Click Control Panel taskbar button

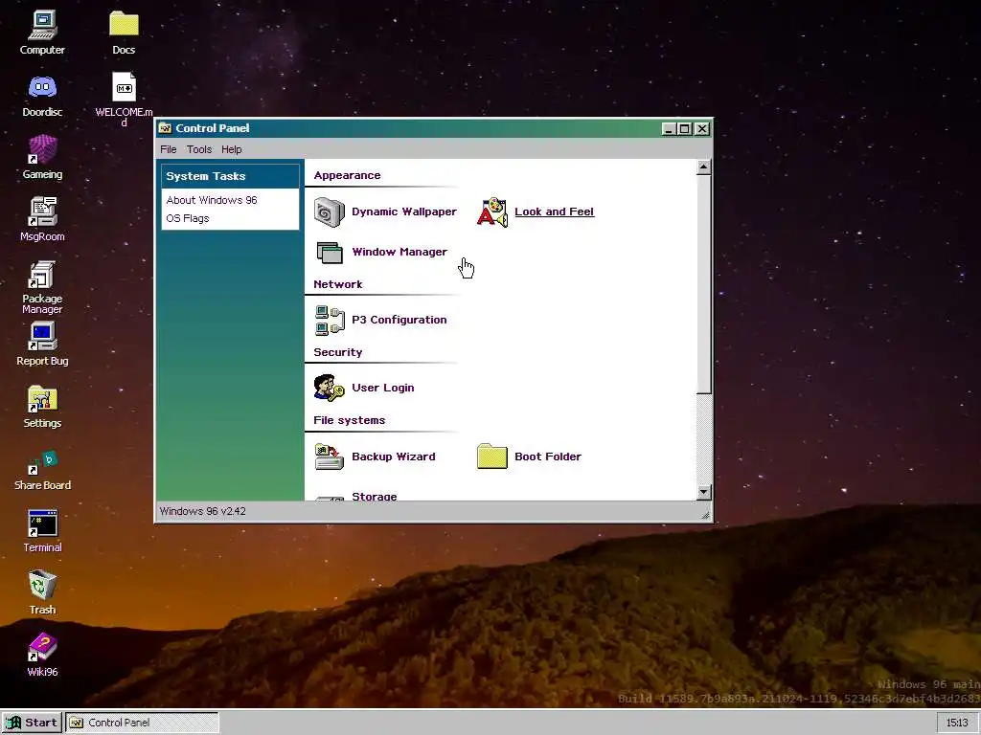[143, 723]
